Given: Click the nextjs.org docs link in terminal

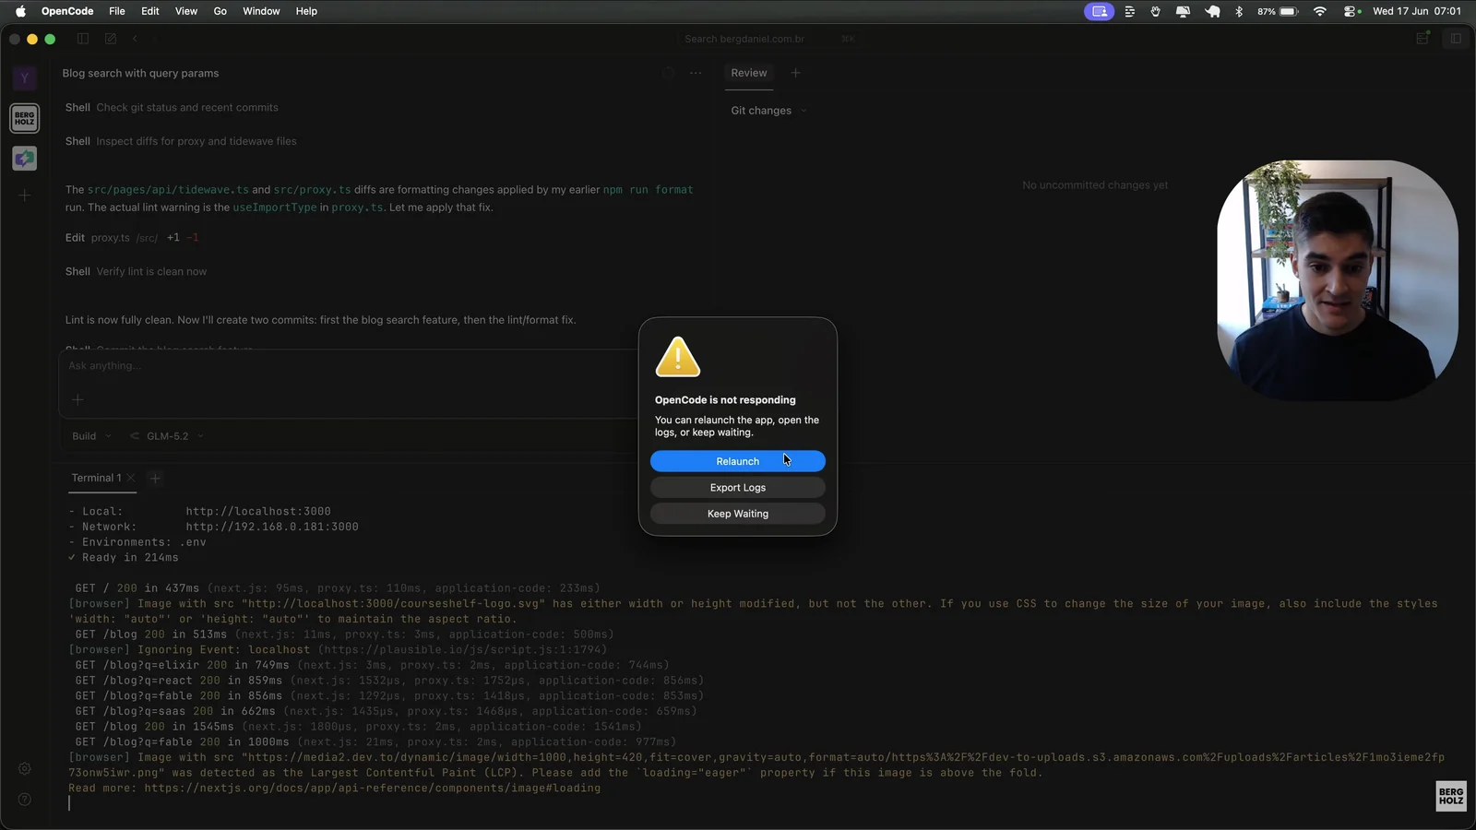Looking at the screenshot, I should coord(372,788).
